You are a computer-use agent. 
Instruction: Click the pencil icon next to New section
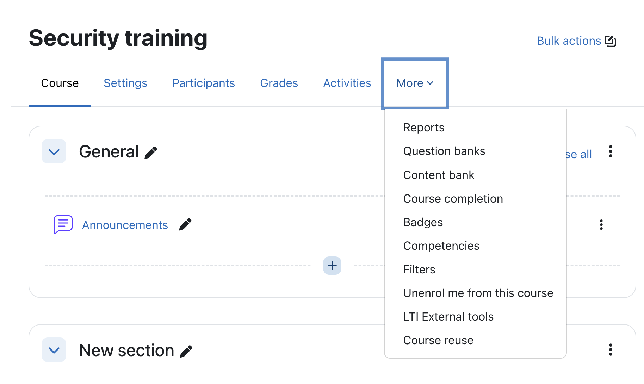click(186, 351)
